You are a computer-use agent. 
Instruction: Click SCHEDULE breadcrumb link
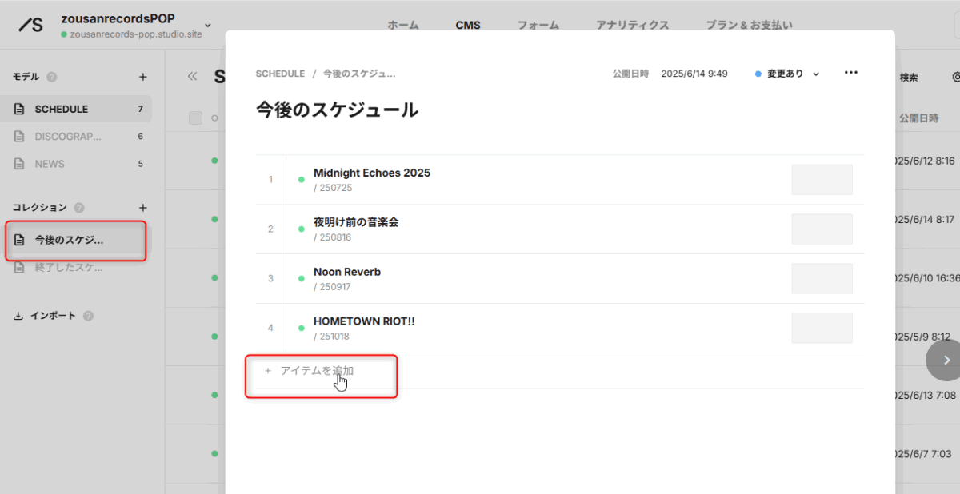pyautogui.click(x=280, y=74)
